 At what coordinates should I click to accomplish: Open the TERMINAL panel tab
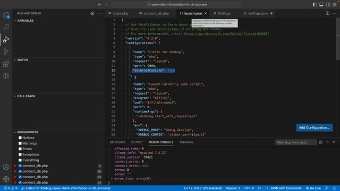tap(186, 142)
